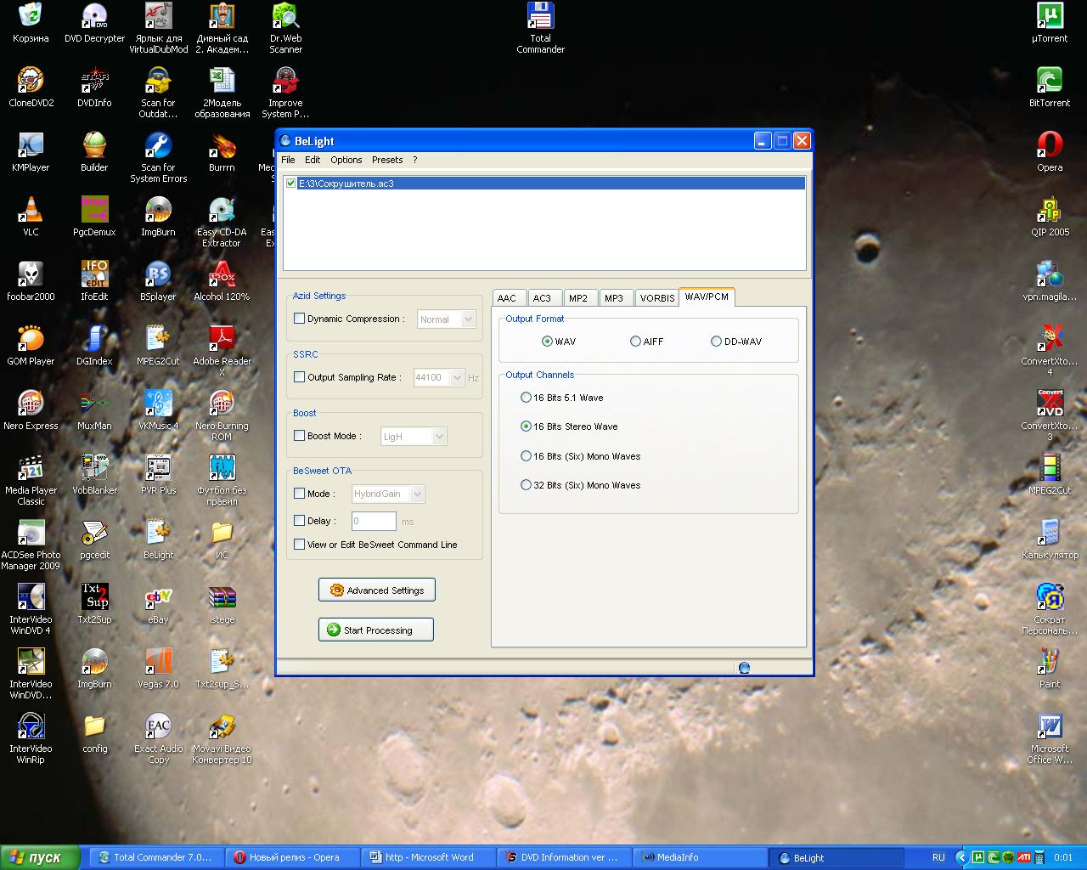This screenshot has height=870, width=1087.
Task: Click the Total Commander desktop icon
Action: (541, 29)
